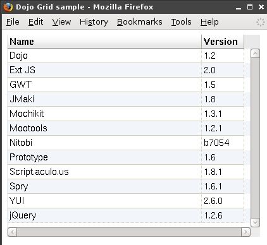Viewport: 267px width, 245px height.
Task: Select the Mootools name cell
Action: [104, 128]
